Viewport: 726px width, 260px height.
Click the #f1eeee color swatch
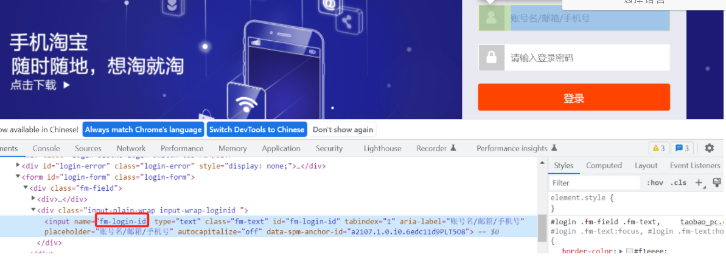(629, 251)
